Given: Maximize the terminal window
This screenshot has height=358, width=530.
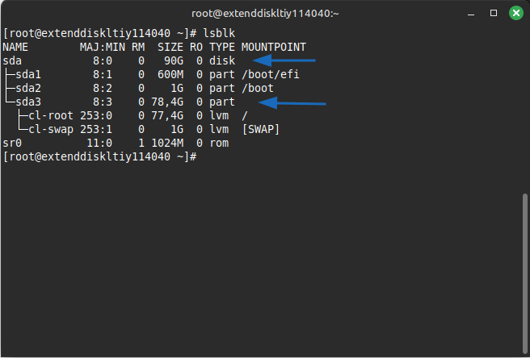Looking at the screenshot, I should point(494,13).
